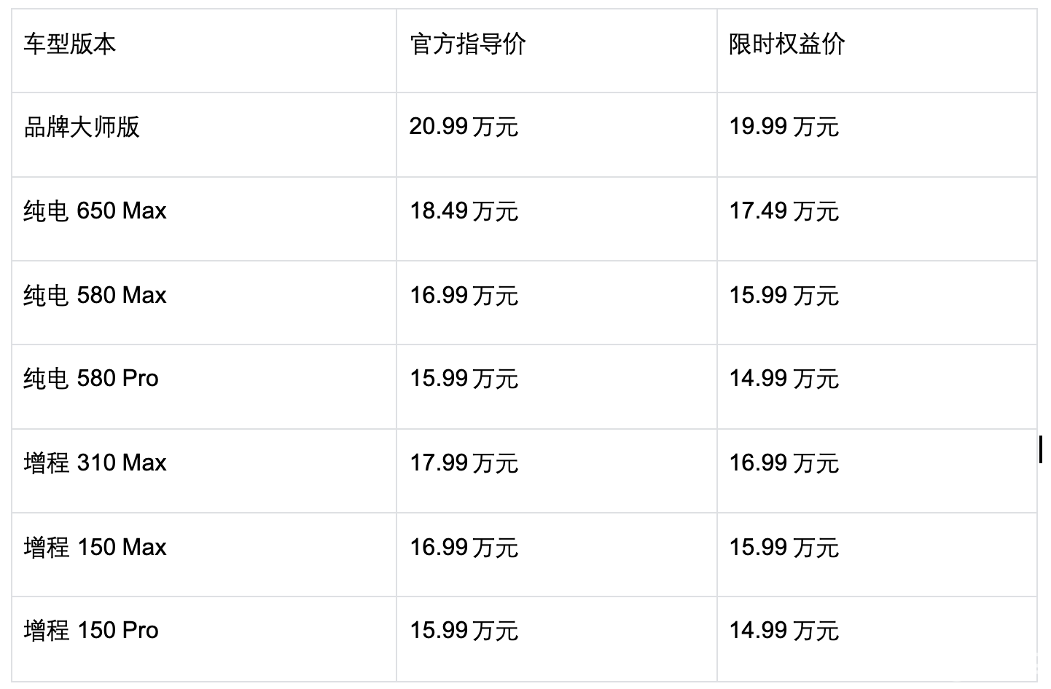Screen dimensions: 1051x689
Task: Select the 纯电 580 Max cell
Action: [x=95, y=296]
